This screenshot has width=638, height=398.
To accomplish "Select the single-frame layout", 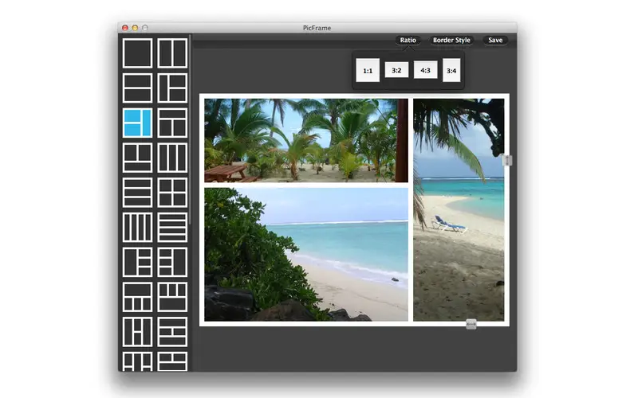I will coord(137,53).
